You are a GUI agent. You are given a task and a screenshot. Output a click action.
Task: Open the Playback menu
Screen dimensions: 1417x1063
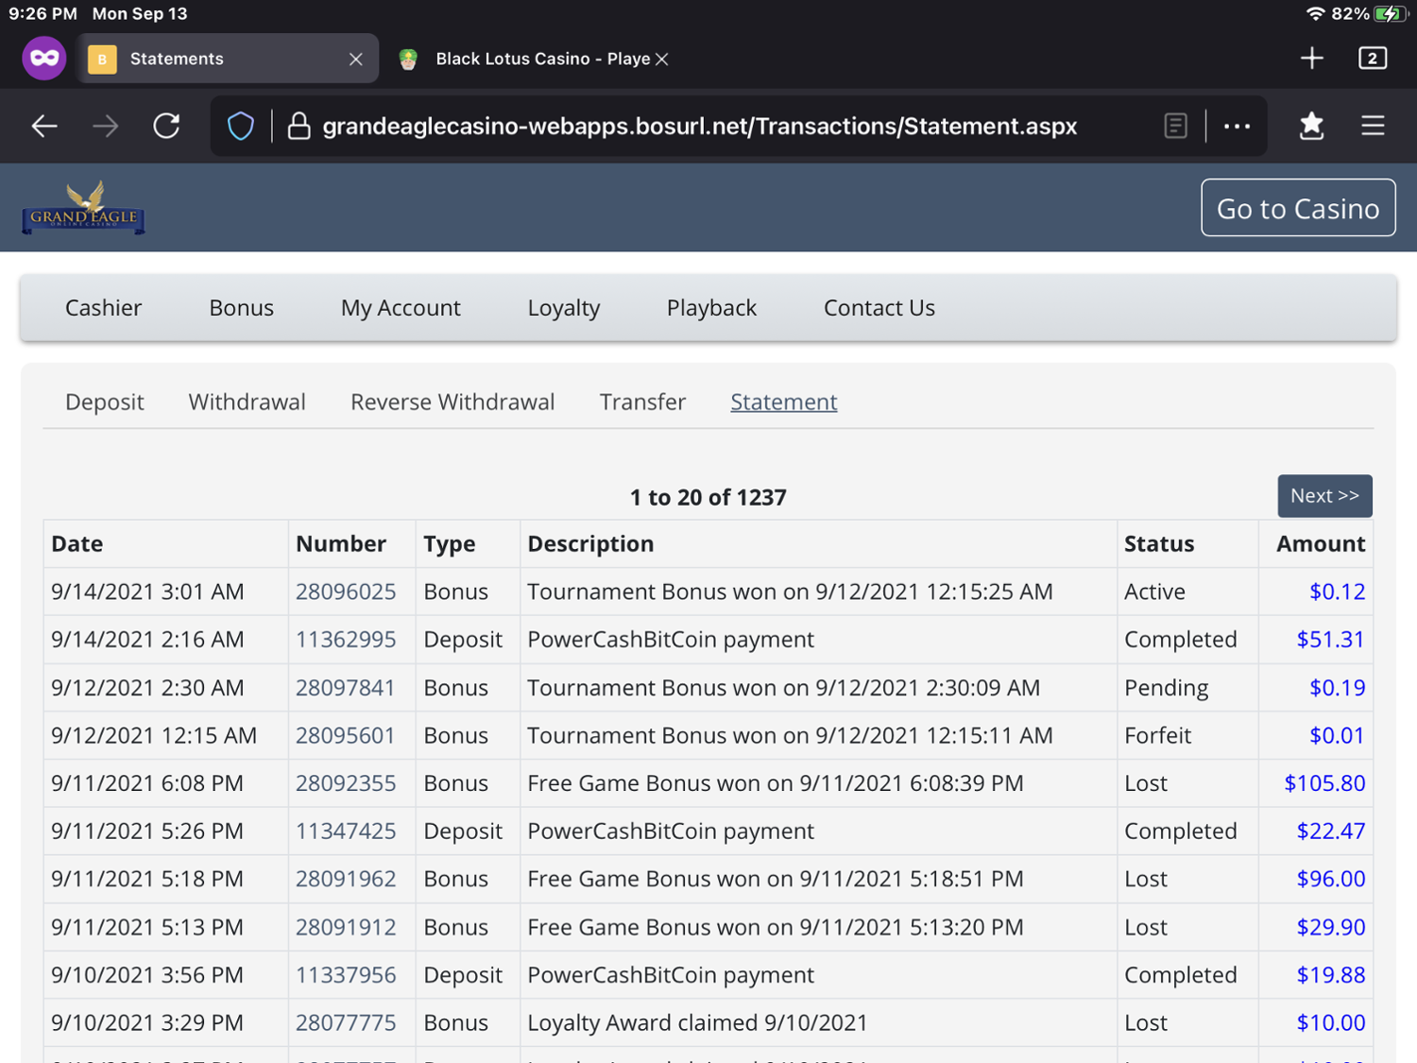point(711,308)
